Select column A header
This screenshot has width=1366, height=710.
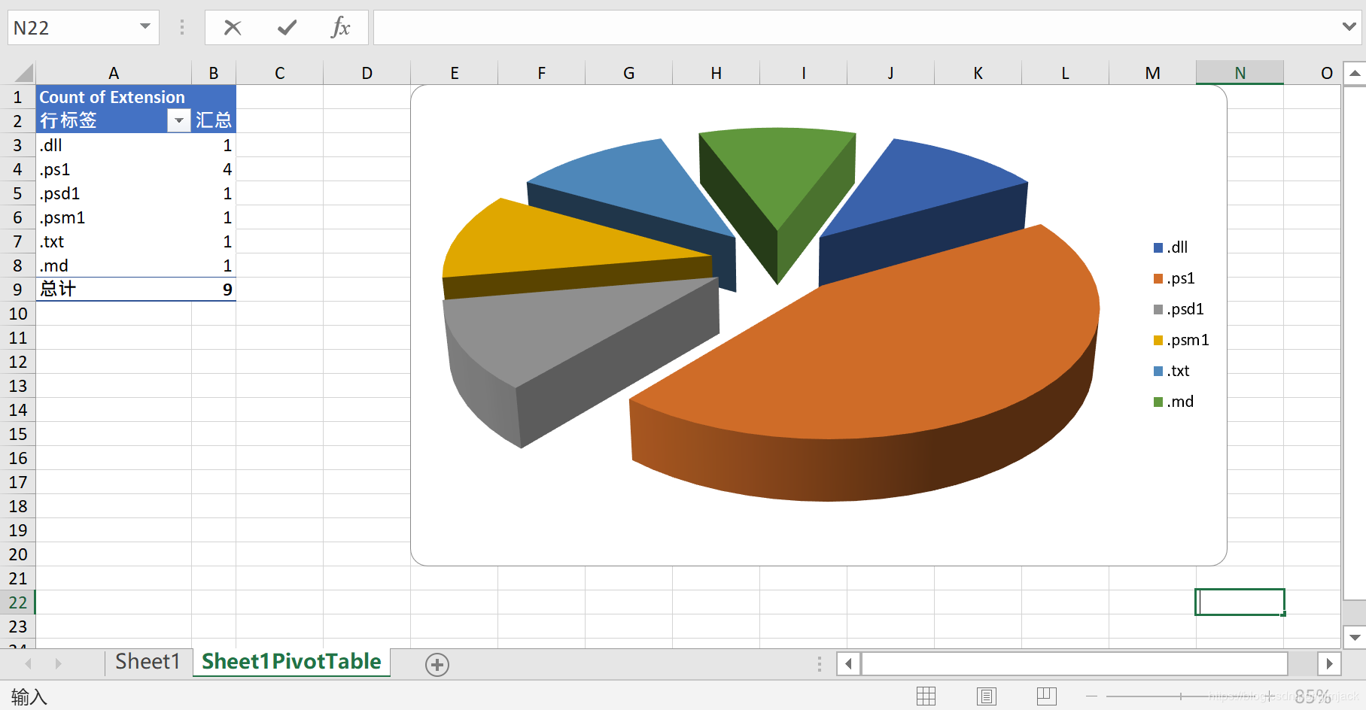click(114, 73)
